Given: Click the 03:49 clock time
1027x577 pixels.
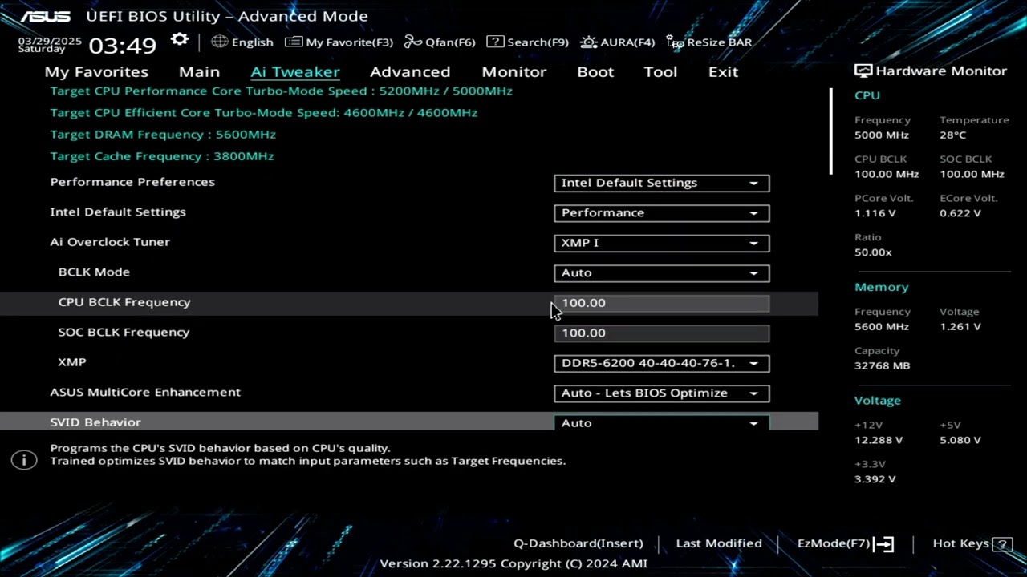Looking at the screenshot, I should 122,46.
